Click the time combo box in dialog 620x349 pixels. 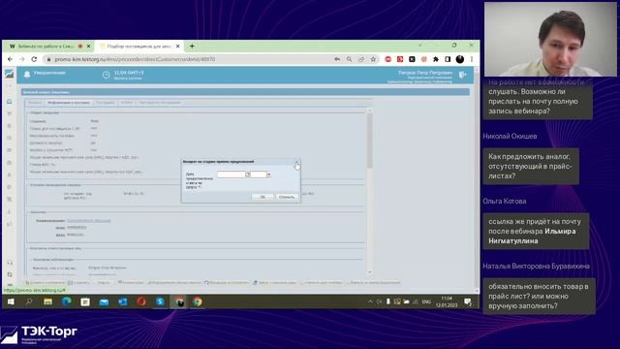[x=259, y=174]
